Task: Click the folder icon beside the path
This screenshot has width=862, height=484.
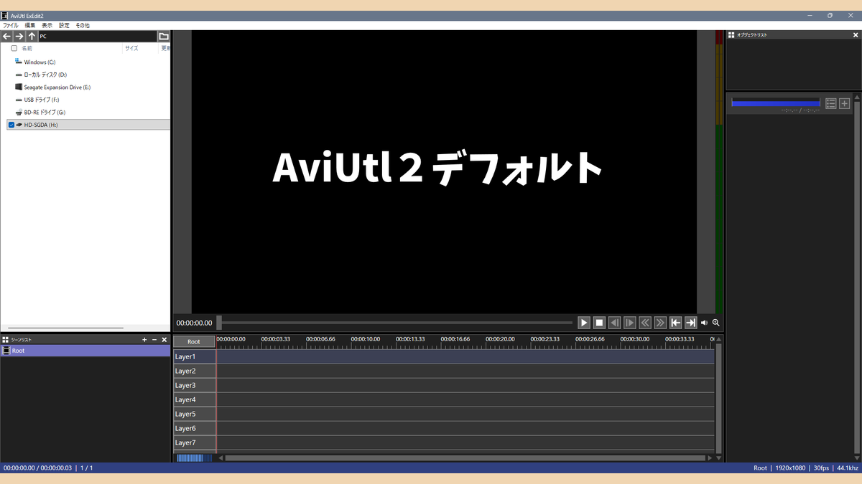Action: point(164,36)
